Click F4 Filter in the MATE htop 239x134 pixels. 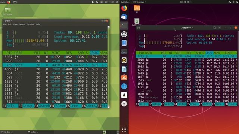click(58, 106)
